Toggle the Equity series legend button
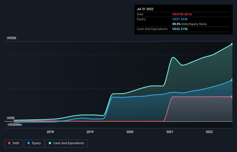The width and height of the screenshot is (237, 152). [34, 143]
